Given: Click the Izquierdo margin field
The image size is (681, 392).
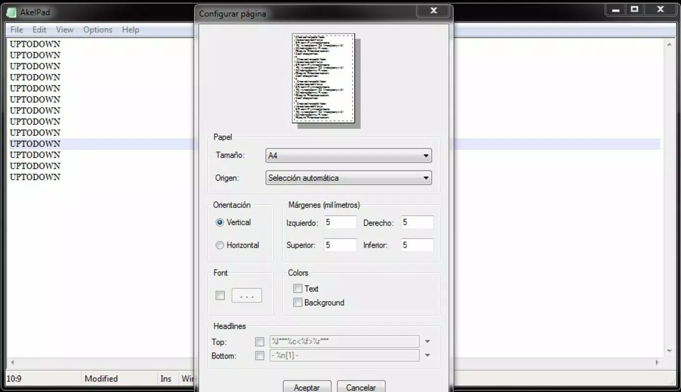Looking at the screenshot, I should point(340,222).
